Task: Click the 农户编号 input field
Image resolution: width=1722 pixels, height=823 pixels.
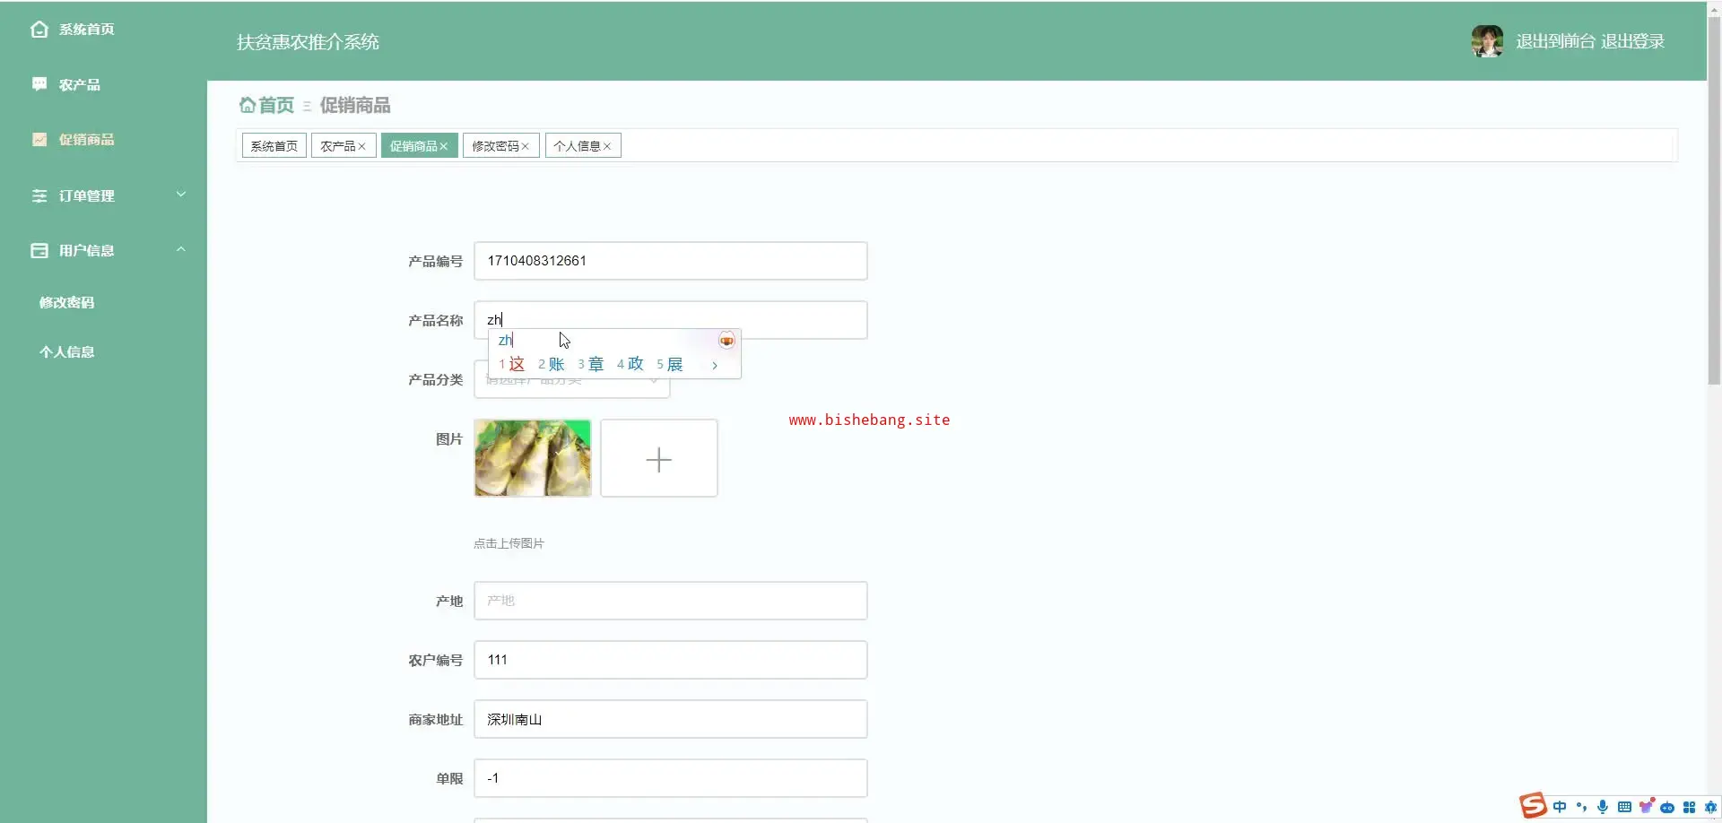Action: 670,660
